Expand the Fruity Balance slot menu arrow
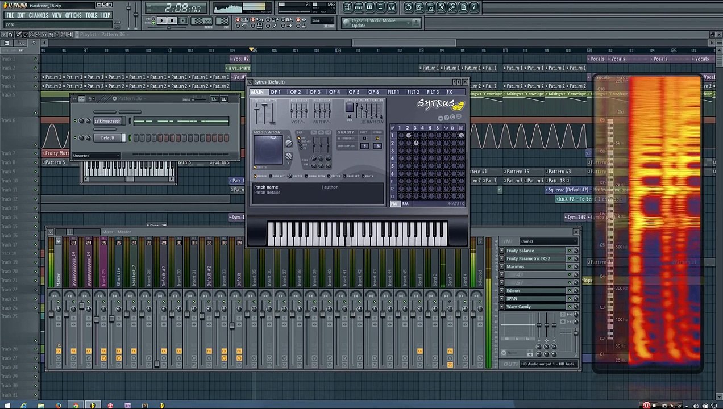 (502, 251)
